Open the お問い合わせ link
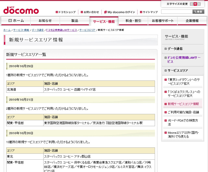 pos(91,12)
